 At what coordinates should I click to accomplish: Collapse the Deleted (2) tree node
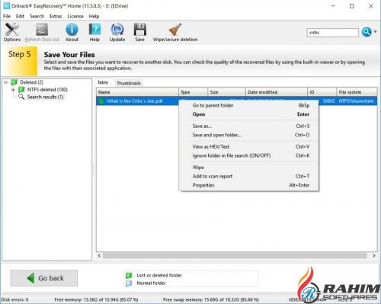(5, 82)
